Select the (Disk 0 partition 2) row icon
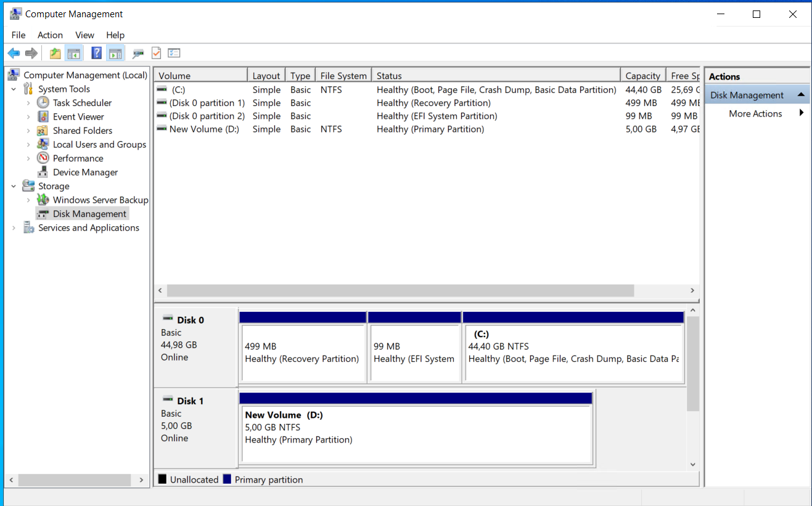Screen dimensions: 812x506 [x=162, y=116]
